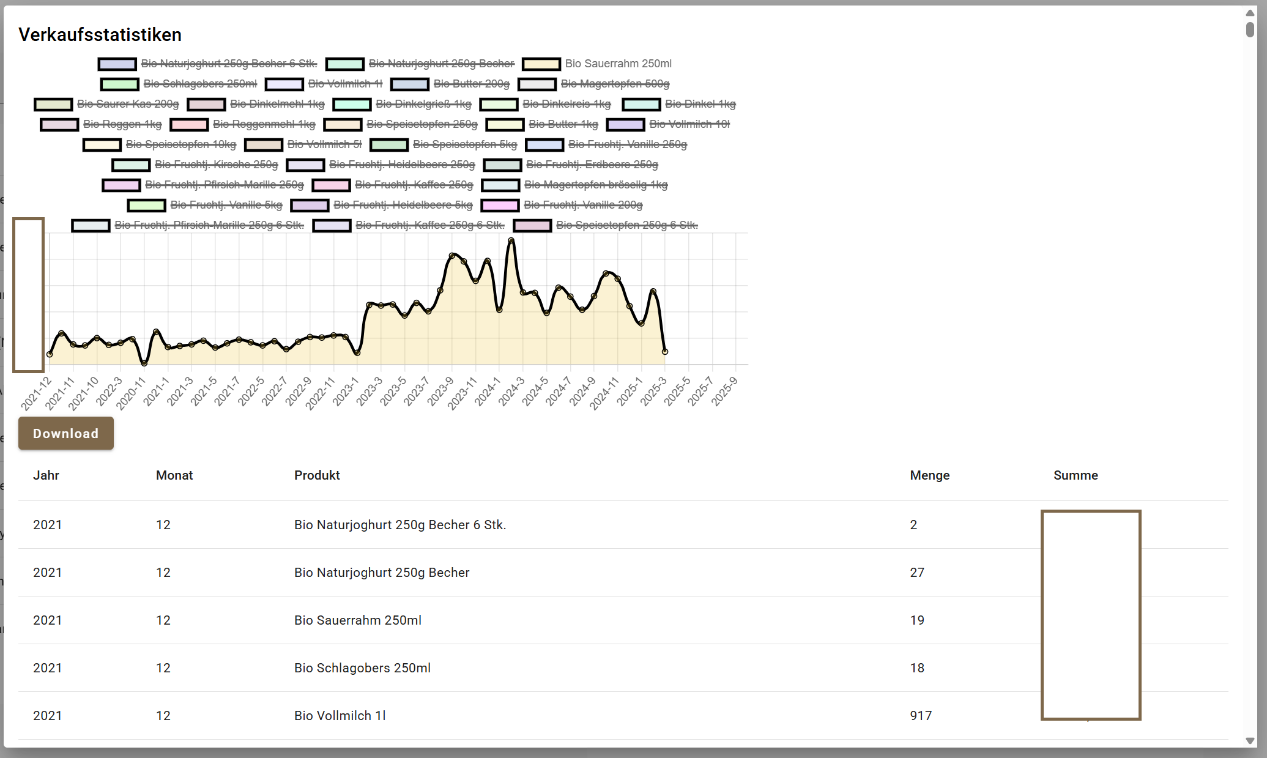Show Bio Speisetopfen 5kg dataset
This screenshot has height=758, width=1267.
tap(464, 144)
